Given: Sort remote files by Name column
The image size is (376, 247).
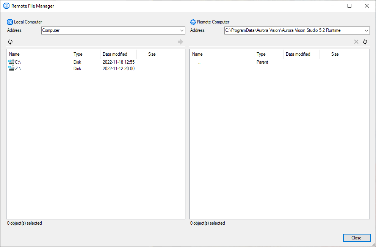Looking at the screenshot, I should pyautogui.click(x=222, y=54).
